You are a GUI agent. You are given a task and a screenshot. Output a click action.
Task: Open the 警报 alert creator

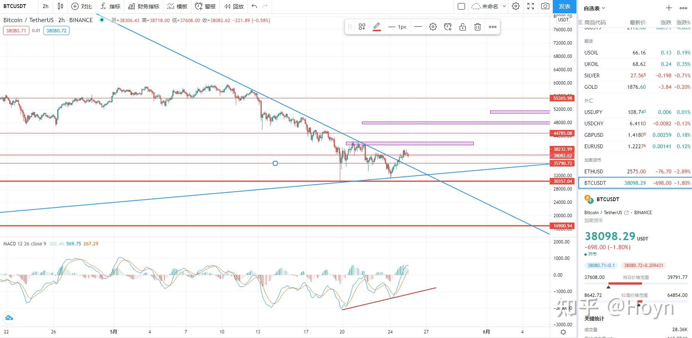[205, 6]
